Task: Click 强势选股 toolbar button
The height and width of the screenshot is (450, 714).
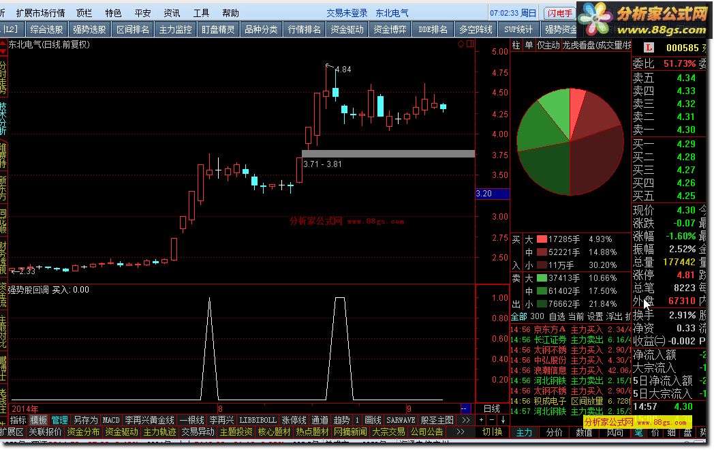Action: click(x=89, y=29)
